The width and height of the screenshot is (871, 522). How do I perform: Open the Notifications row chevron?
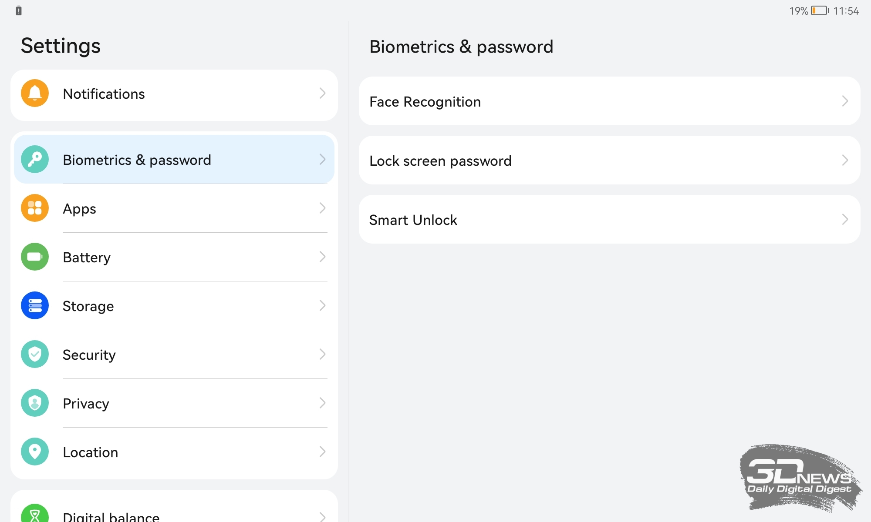(x=322, y=93)
